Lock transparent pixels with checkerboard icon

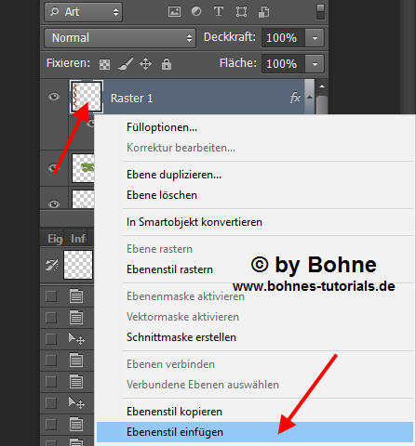[x=104, y=64]
